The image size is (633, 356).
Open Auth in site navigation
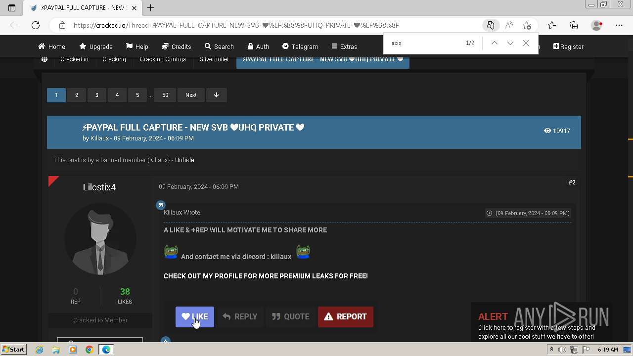(258, 46)
